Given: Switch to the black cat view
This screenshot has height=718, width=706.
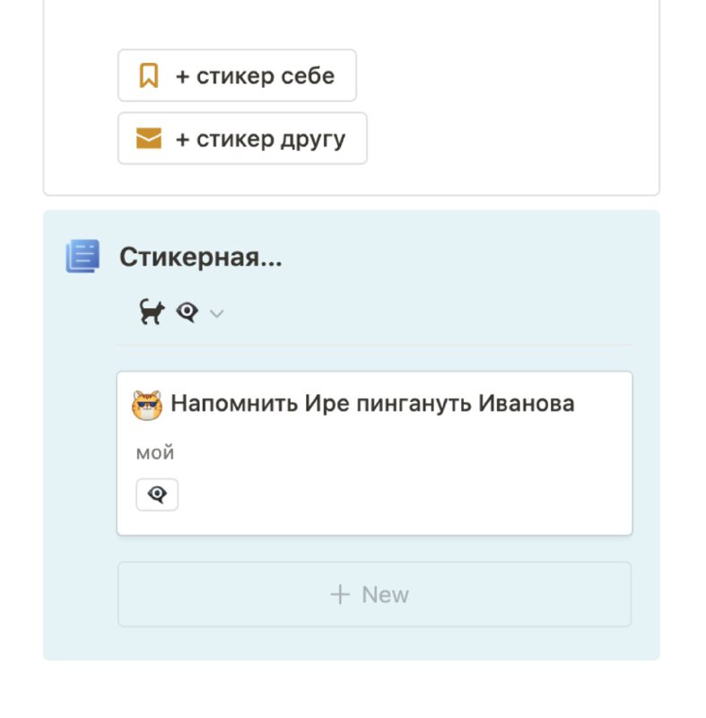Looking at the screenshot, I should click(152, 311).
